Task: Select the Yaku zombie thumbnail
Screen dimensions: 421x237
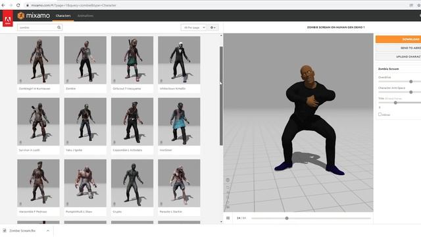Action: (86, 122)
